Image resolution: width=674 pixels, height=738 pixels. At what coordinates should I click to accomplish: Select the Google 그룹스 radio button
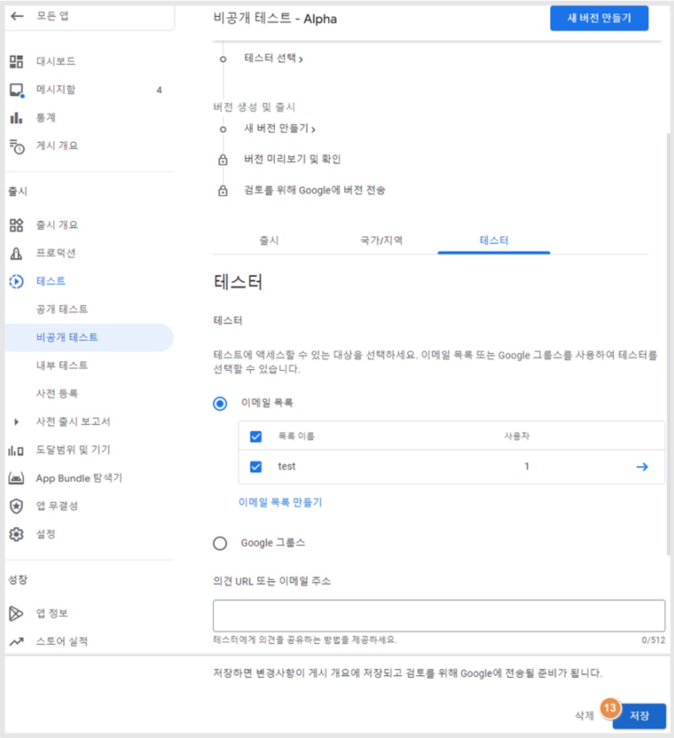219,543
